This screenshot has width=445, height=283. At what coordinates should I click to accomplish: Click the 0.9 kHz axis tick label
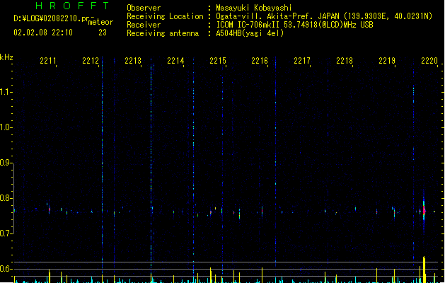pyautogui.click(x=6, y=163)
